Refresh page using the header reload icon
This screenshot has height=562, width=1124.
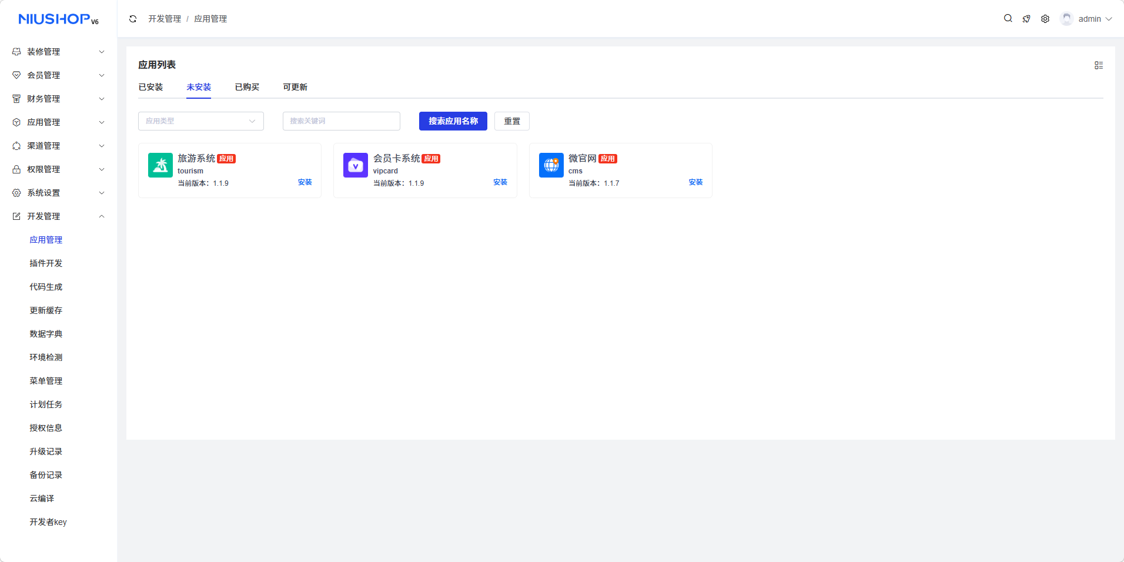(133, 19)
